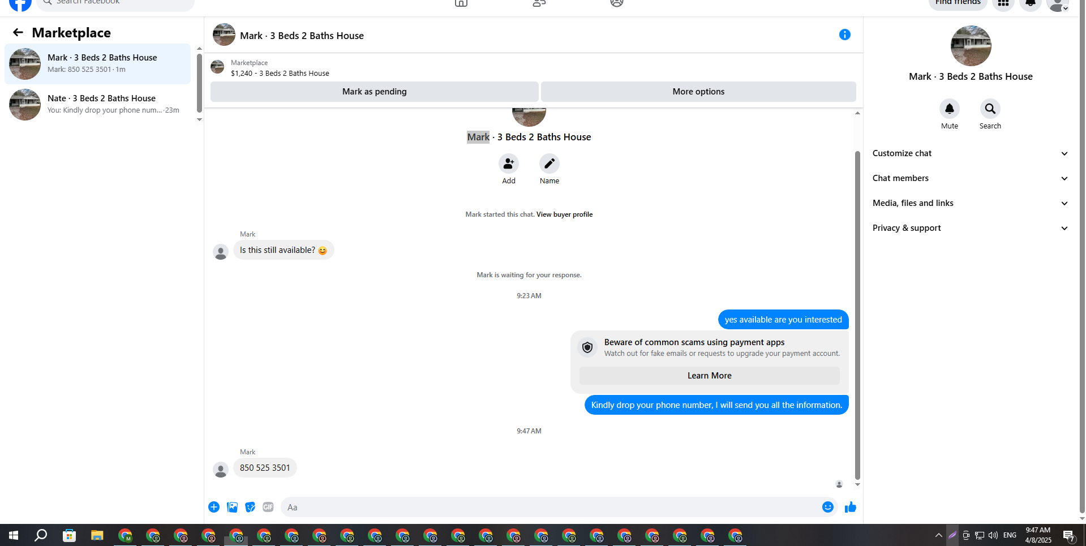Add people to the chat

(508, 164)
